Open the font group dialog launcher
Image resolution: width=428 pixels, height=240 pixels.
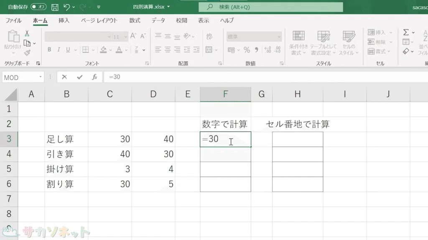[x=147, y=63]
